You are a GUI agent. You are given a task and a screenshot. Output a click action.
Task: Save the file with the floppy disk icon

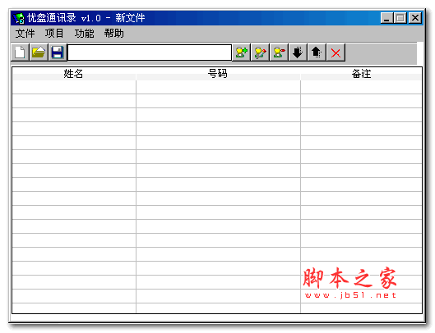pos(58,52)
